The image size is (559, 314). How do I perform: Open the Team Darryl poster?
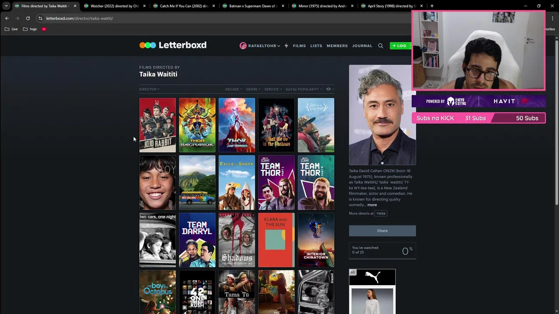point(197,240)
